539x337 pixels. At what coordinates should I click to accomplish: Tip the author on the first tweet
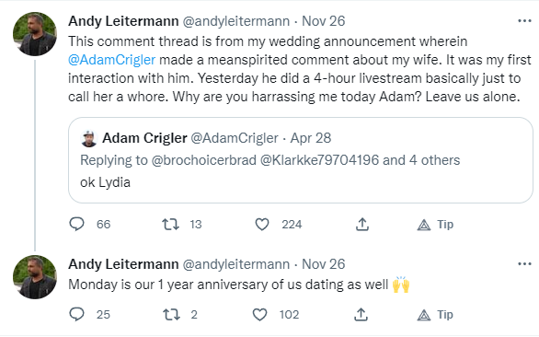click(x=435, y=225)
